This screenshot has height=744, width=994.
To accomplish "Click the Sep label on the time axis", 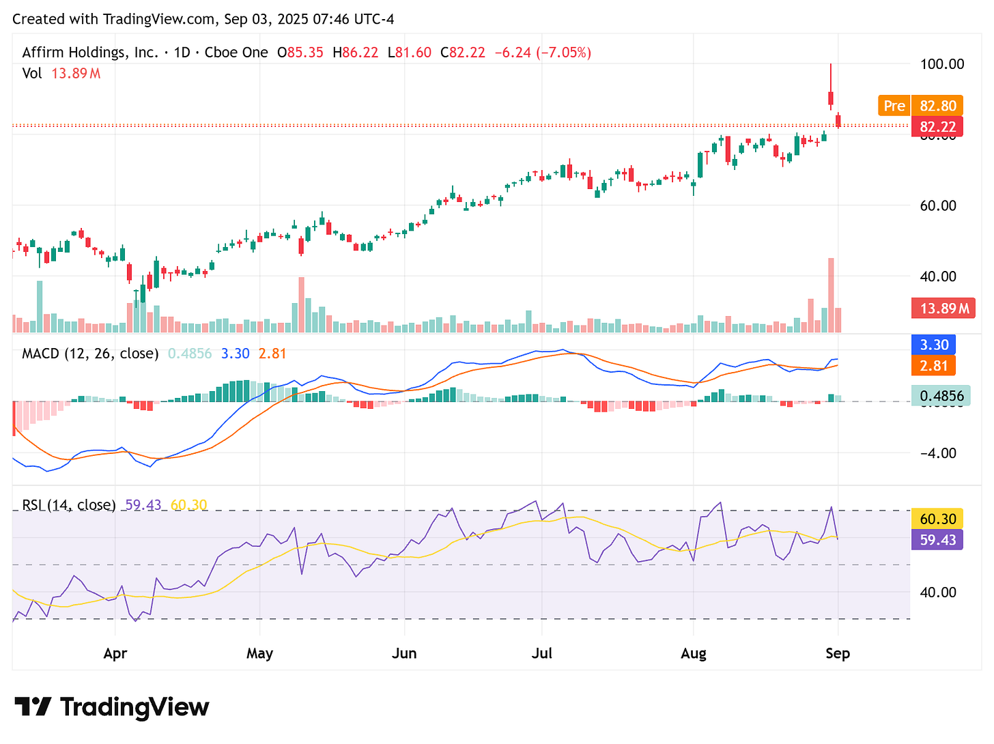I will tap(838, 653).
